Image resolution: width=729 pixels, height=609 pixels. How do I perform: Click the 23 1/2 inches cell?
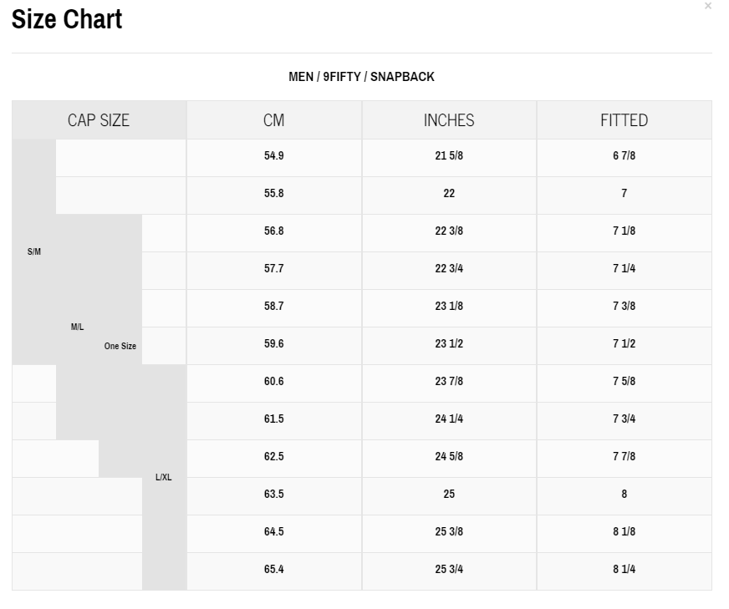(449, 344)
